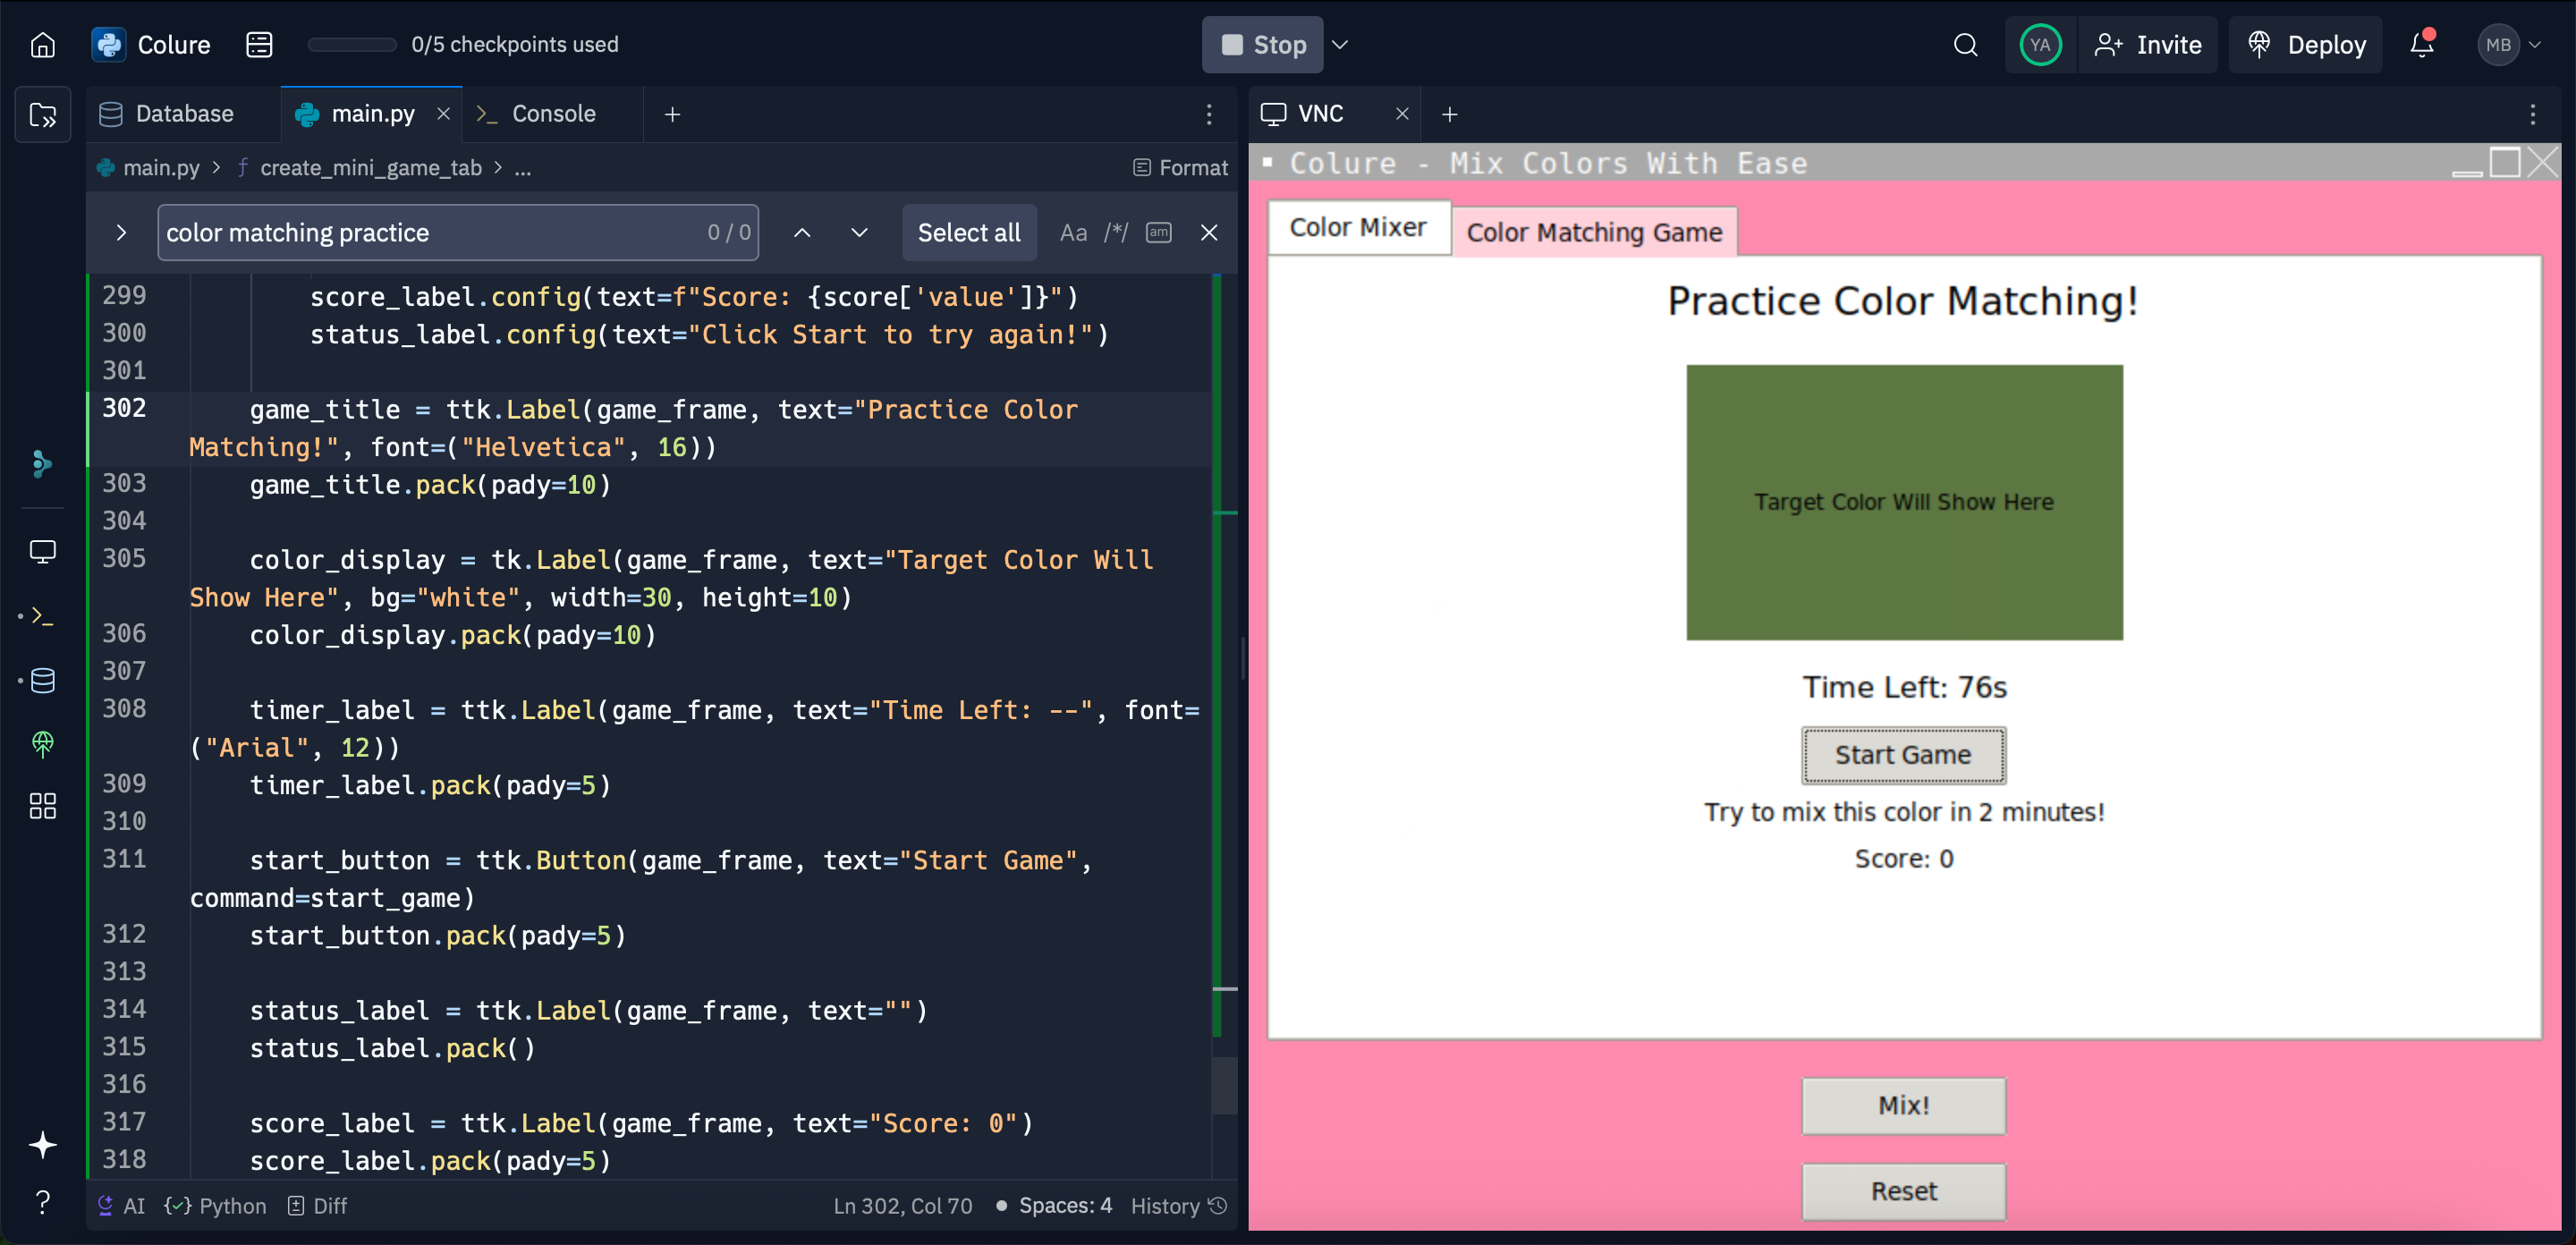Click the home icon

coord(42,45)
